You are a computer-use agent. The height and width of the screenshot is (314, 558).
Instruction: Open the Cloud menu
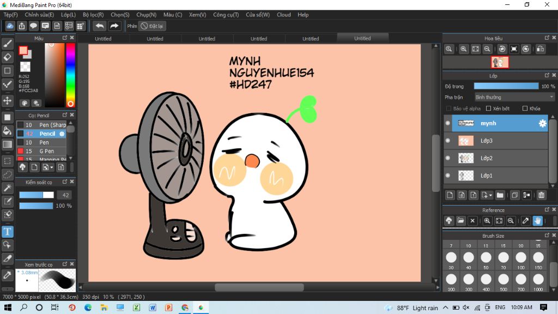pos(283,15)
